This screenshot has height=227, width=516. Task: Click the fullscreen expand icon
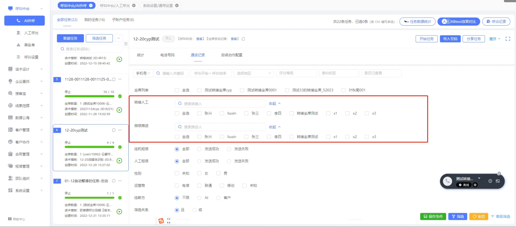(508, 39)
